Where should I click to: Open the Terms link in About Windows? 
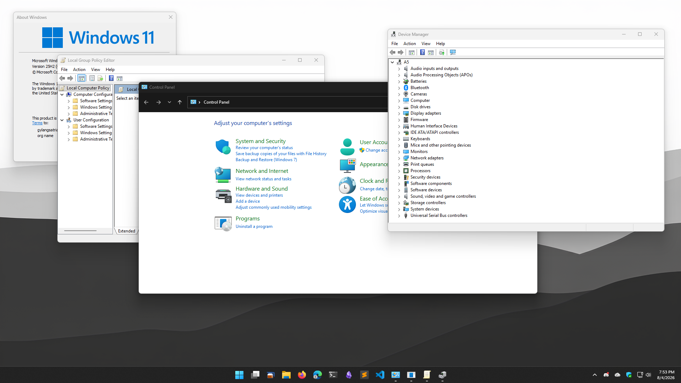click(37, 123)
